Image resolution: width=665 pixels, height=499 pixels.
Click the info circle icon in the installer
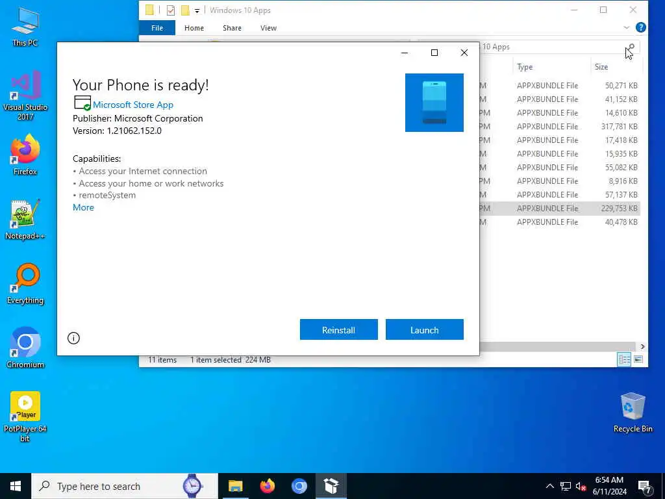(73, 338)
